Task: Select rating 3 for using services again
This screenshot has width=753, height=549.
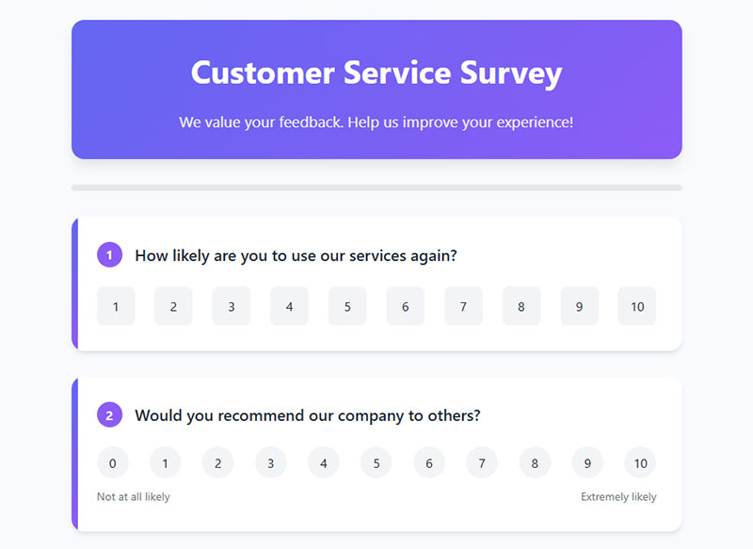Action: (232, 306)
